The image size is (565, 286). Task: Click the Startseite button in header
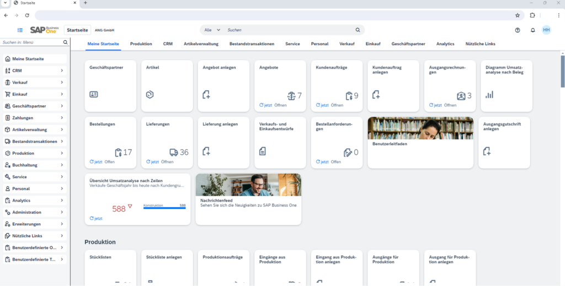click(x=77, y=30)
